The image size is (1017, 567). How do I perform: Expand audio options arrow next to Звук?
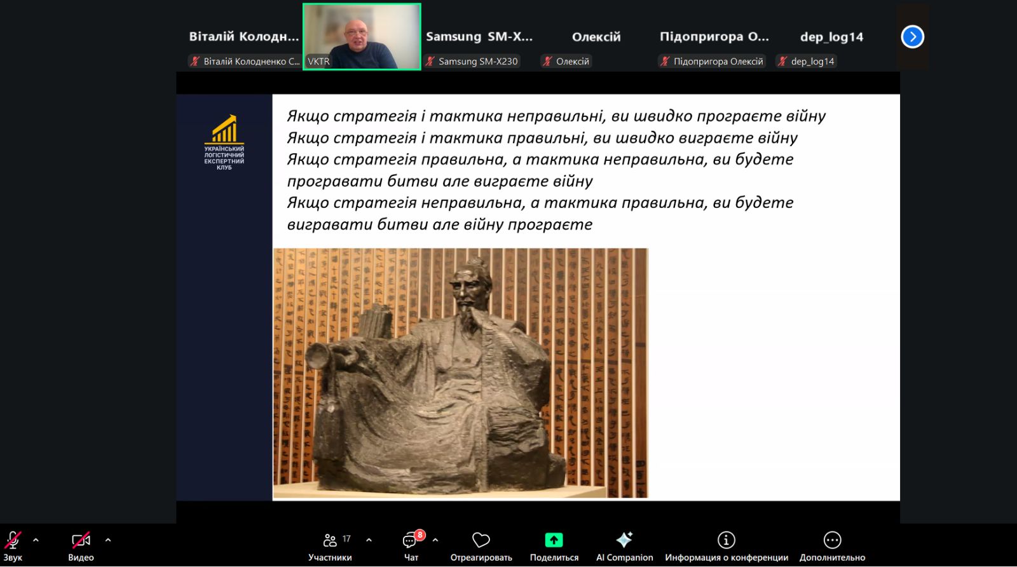[x=36, y=540]
